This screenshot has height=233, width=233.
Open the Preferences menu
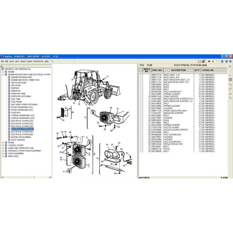[x=39, y=61]
